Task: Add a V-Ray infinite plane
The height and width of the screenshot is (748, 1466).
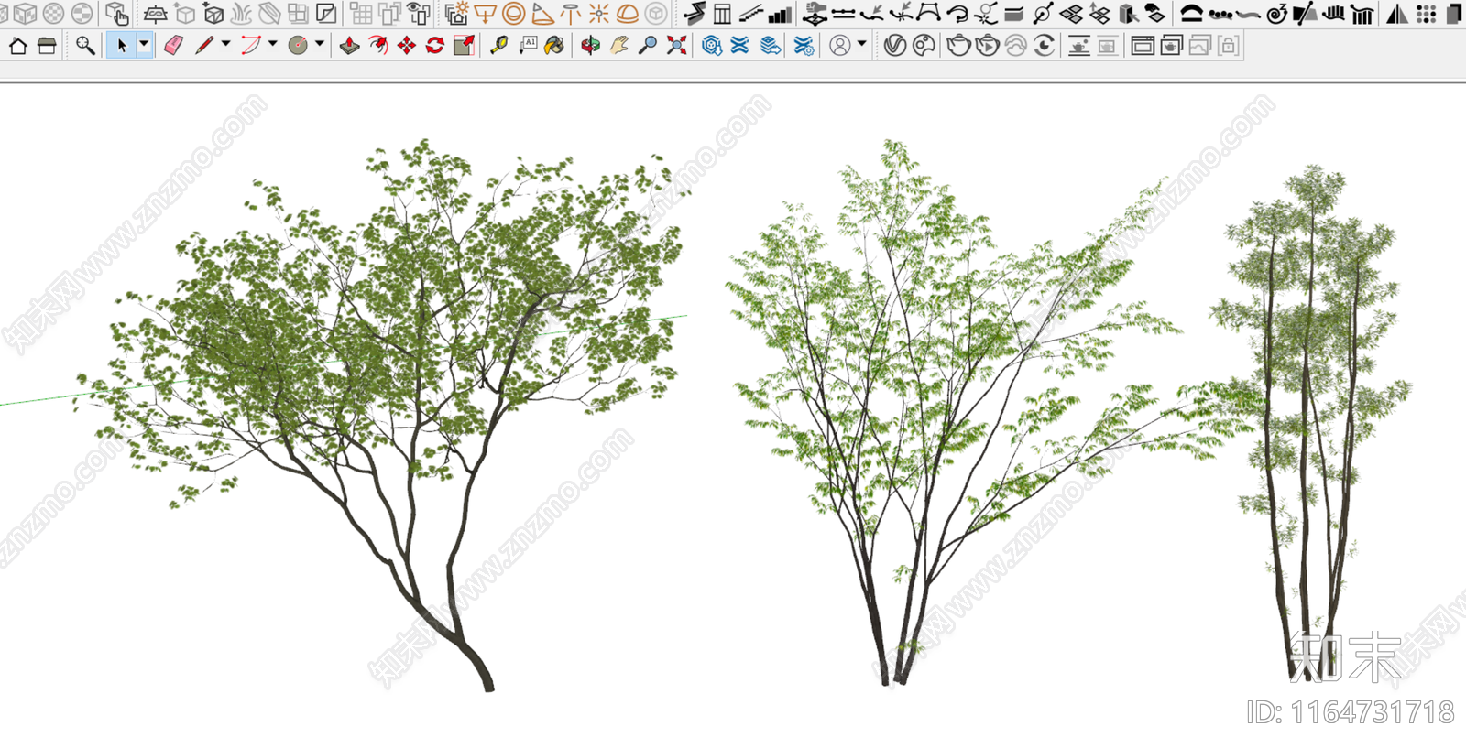Action: pyautogui.click(x=156, y=14)
